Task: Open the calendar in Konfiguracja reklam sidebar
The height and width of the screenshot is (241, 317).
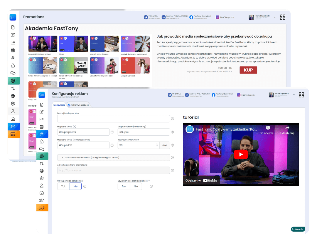Action: (42, 127)
